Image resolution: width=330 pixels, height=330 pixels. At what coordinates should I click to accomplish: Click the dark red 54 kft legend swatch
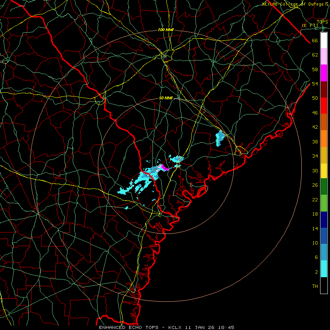(324, 89)
